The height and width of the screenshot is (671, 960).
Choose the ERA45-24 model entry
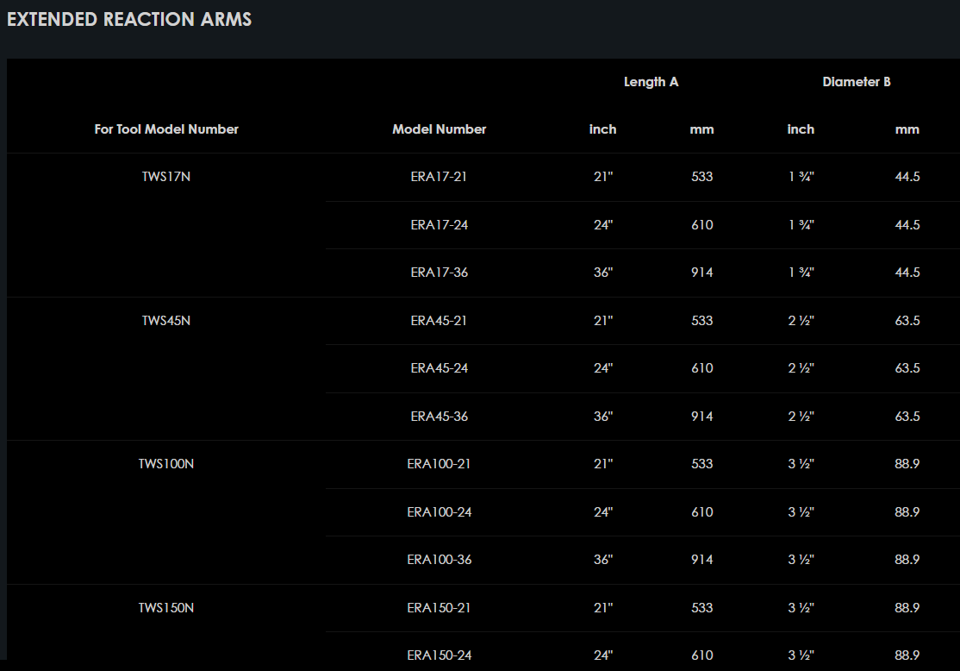tap(439, 368)
